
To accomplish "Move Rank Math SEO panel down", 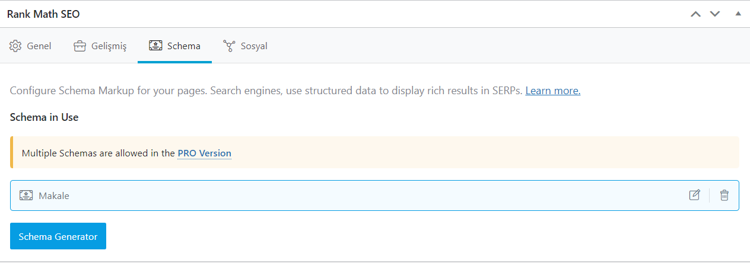I will point(715,14).
